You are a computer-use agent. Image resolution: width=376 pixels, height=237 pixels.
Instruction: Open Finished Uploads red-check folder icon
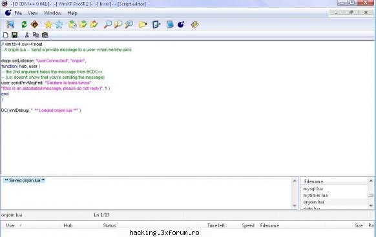[94, 25]
